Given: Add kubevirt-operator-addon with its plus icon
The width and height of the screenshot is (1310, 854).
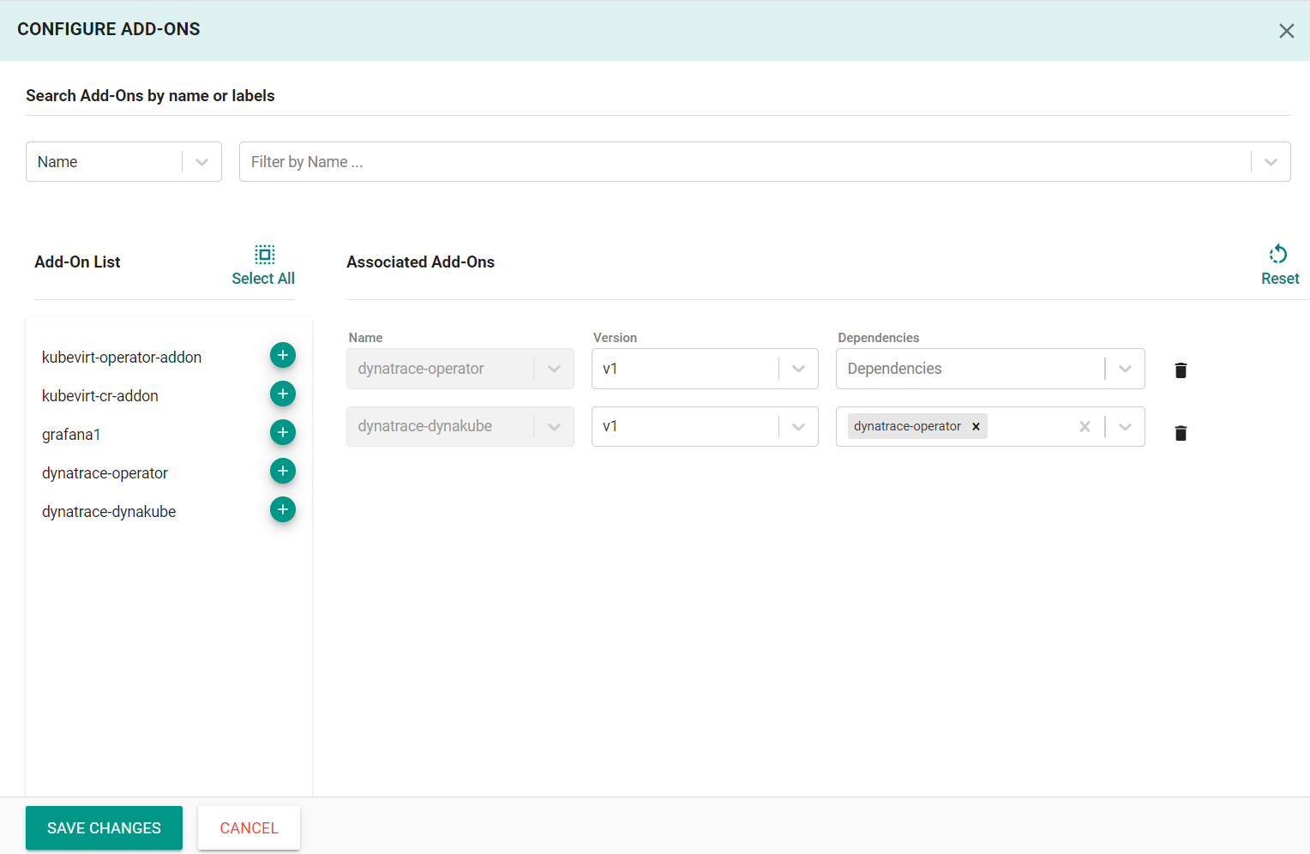Looking at the screenshot, I should 283,355.
